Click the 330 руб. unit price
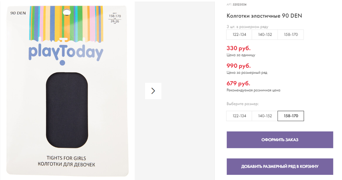Viewport: 342px width, 180px height. [239, 48]
